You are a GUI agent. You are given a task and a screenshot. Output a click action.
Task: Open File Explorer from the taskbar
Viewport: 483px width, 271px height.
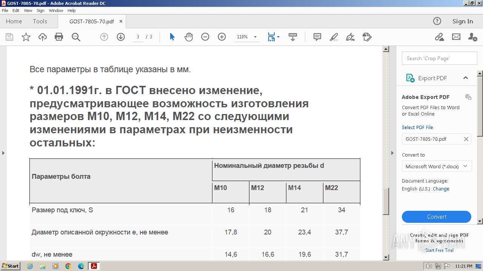pyautogui.click(x=43, y=266)
